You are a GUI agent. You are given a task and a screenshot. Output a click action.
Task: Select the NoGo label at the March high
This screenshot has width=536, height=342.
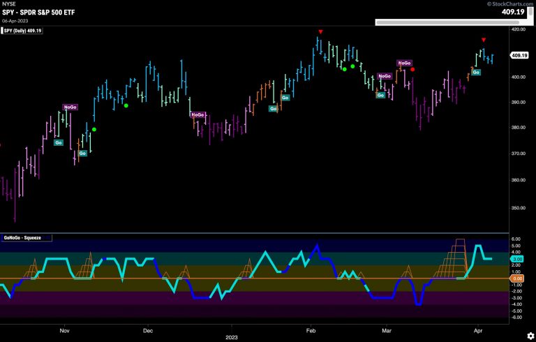click(x=404, y=64)
